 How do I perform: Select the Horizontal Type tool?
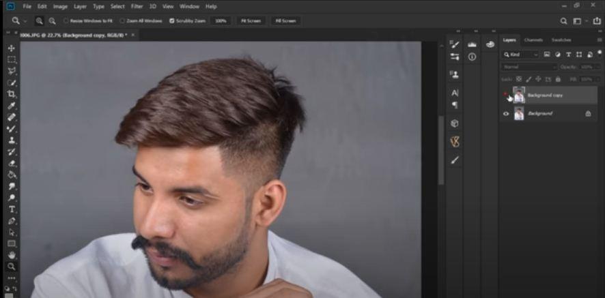[12, 209]
